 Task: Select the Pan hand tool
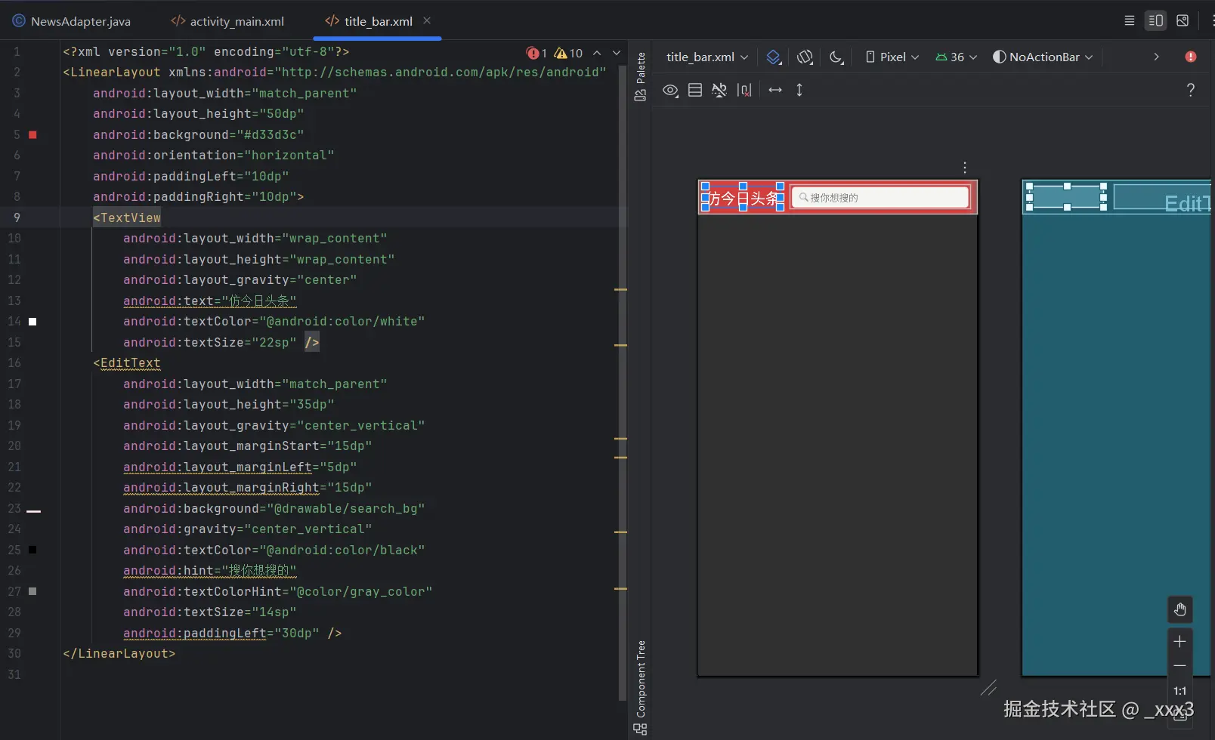click(1179, 610)
